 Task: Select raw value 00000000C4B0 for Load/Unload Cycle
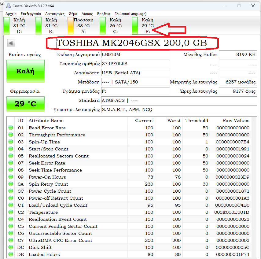pyautogui.click(x=232, y=205)
